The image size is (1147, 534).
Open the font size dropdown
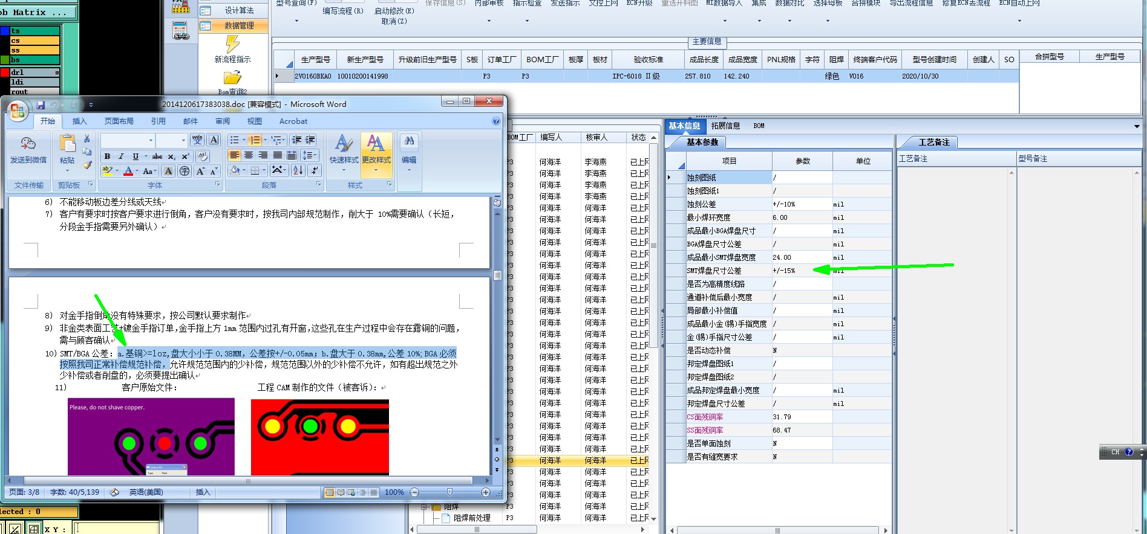tap(184, 140)
